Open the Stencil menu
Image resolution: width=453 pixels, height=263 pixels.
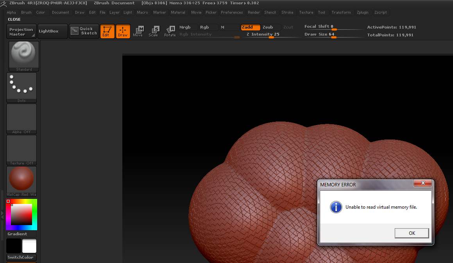270,13
